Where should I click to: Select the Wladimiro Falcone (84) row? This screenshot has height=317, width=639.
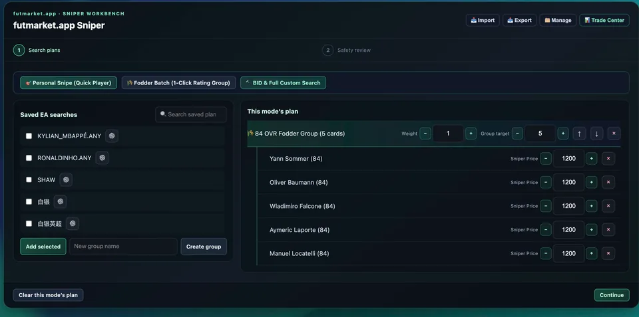[x=439, y=206]
